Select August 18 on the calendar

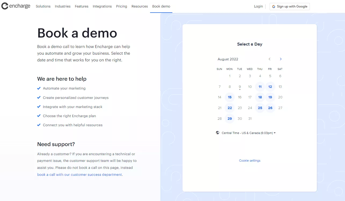[260, 97]
